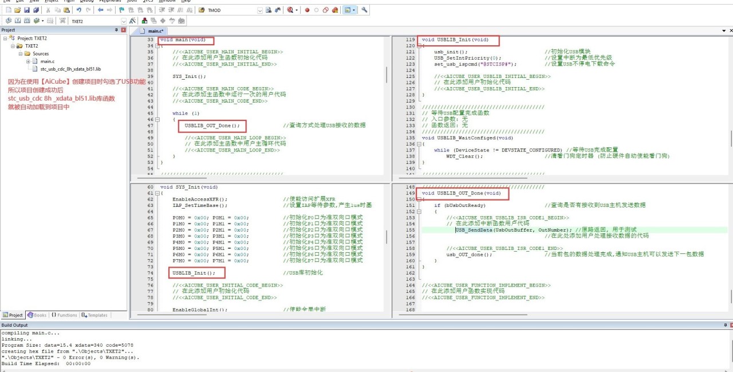Click the Undo arrow icon

(78, 10)
